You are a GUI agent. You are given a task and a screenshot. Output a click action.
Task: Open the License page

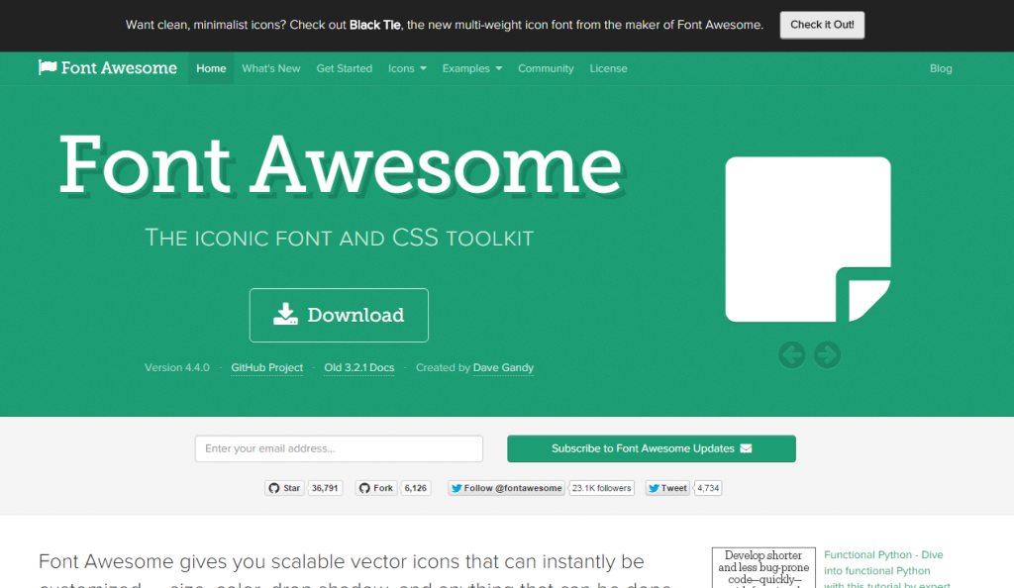(x=608, y=68)
